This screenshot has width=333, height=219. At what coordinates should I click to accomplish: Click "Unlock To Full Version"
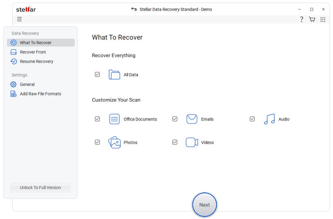pyautogui.click(x=40, y=187)
